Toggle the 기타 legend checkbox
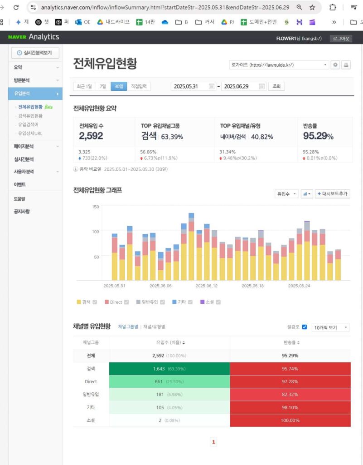This screenshot has width=363, height=465. click(x=190, y=302)
